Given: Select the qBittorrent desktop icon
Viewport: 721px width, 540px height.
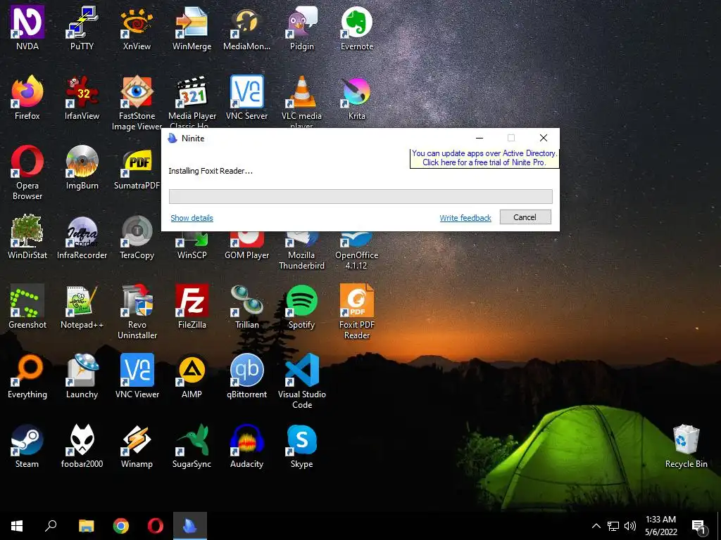Looking at the screenshot, I should click(246, 370).
